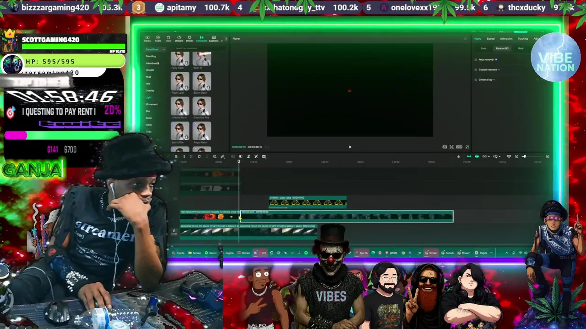Click the split scissors icon in timeline toolbar
This screenshot has height=329, width=586.
tap(176, 156)
